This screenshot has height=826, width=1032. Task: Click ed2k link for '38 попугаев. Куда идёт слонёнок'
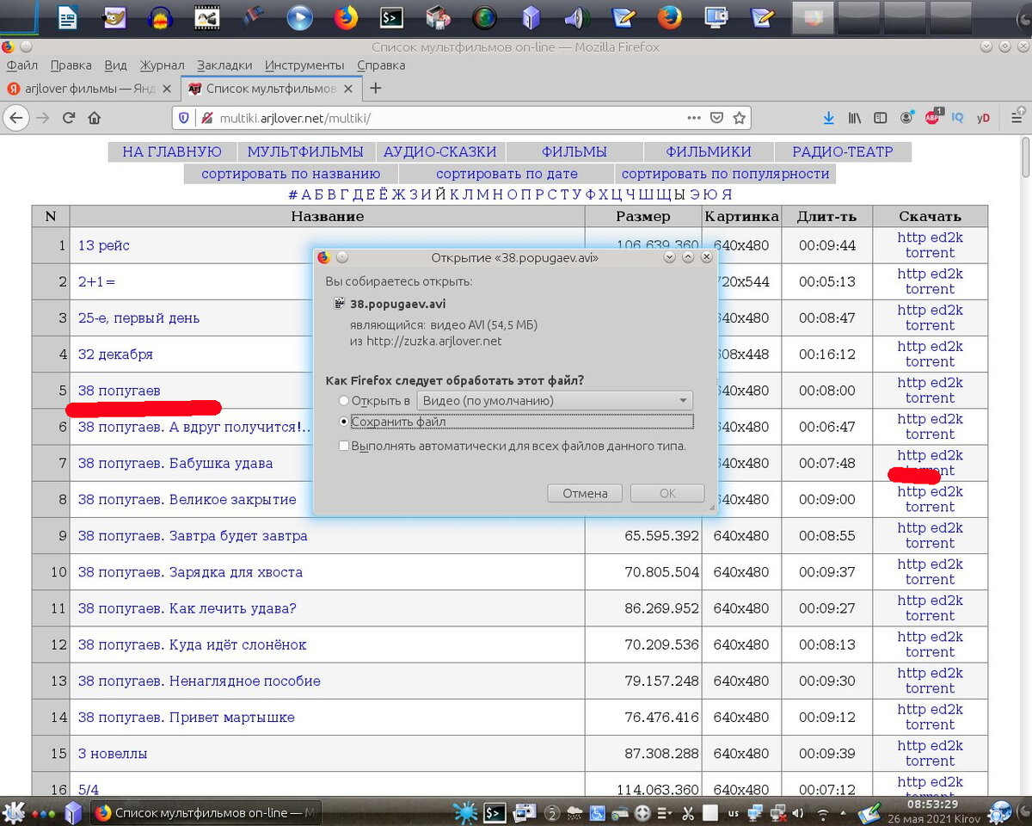[946, 637]
